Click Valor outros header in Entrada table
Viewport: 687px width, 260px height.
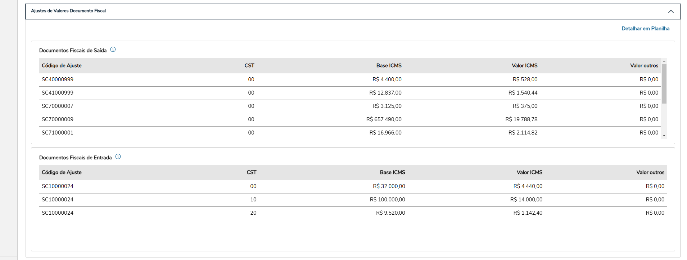pyautogui.click(x=650, y=172)
